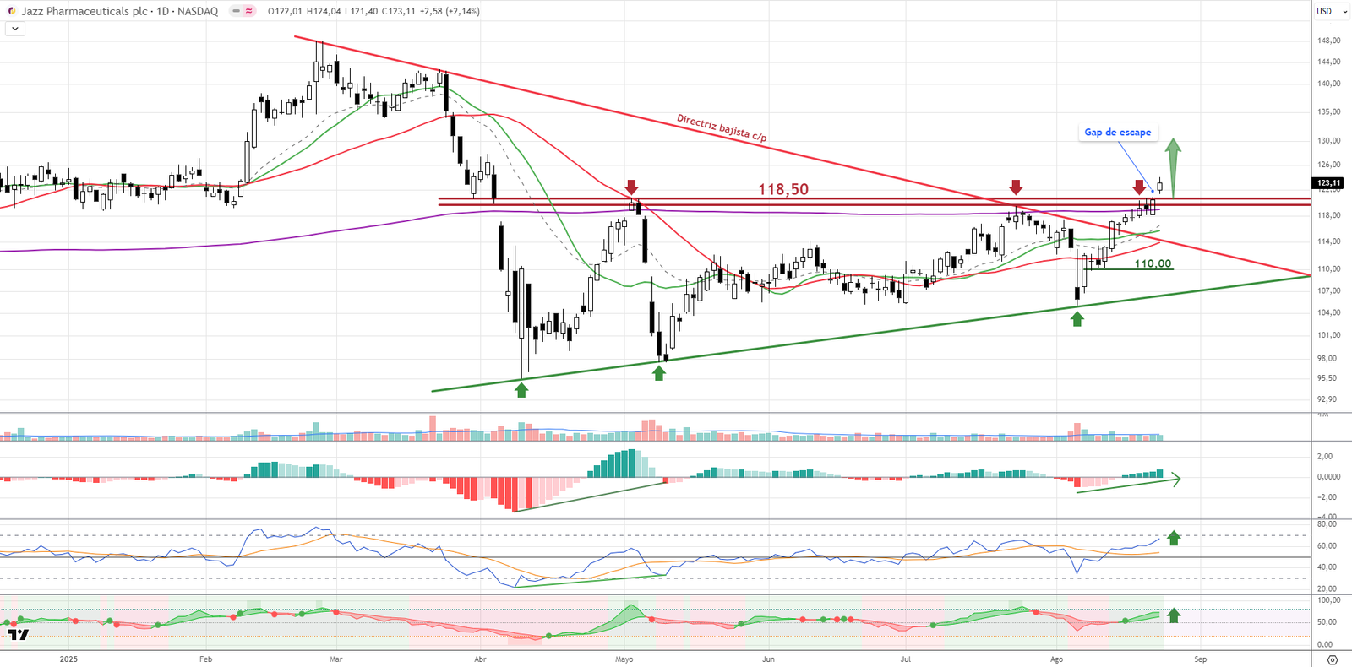Viewport: 1352px width, 667px height.
Task: Click the 'Sep' time axis label
Action: (x=1200, y=659)
